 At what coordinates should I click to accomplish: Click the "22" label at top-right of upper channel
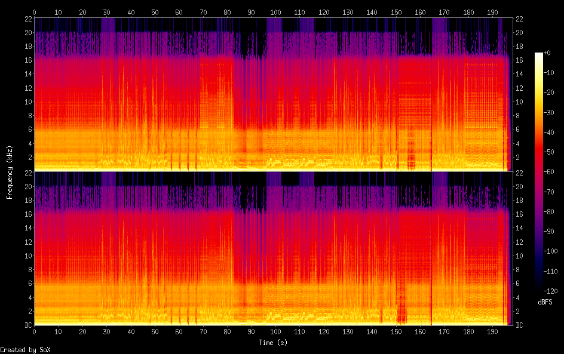(x=520, y=19)
